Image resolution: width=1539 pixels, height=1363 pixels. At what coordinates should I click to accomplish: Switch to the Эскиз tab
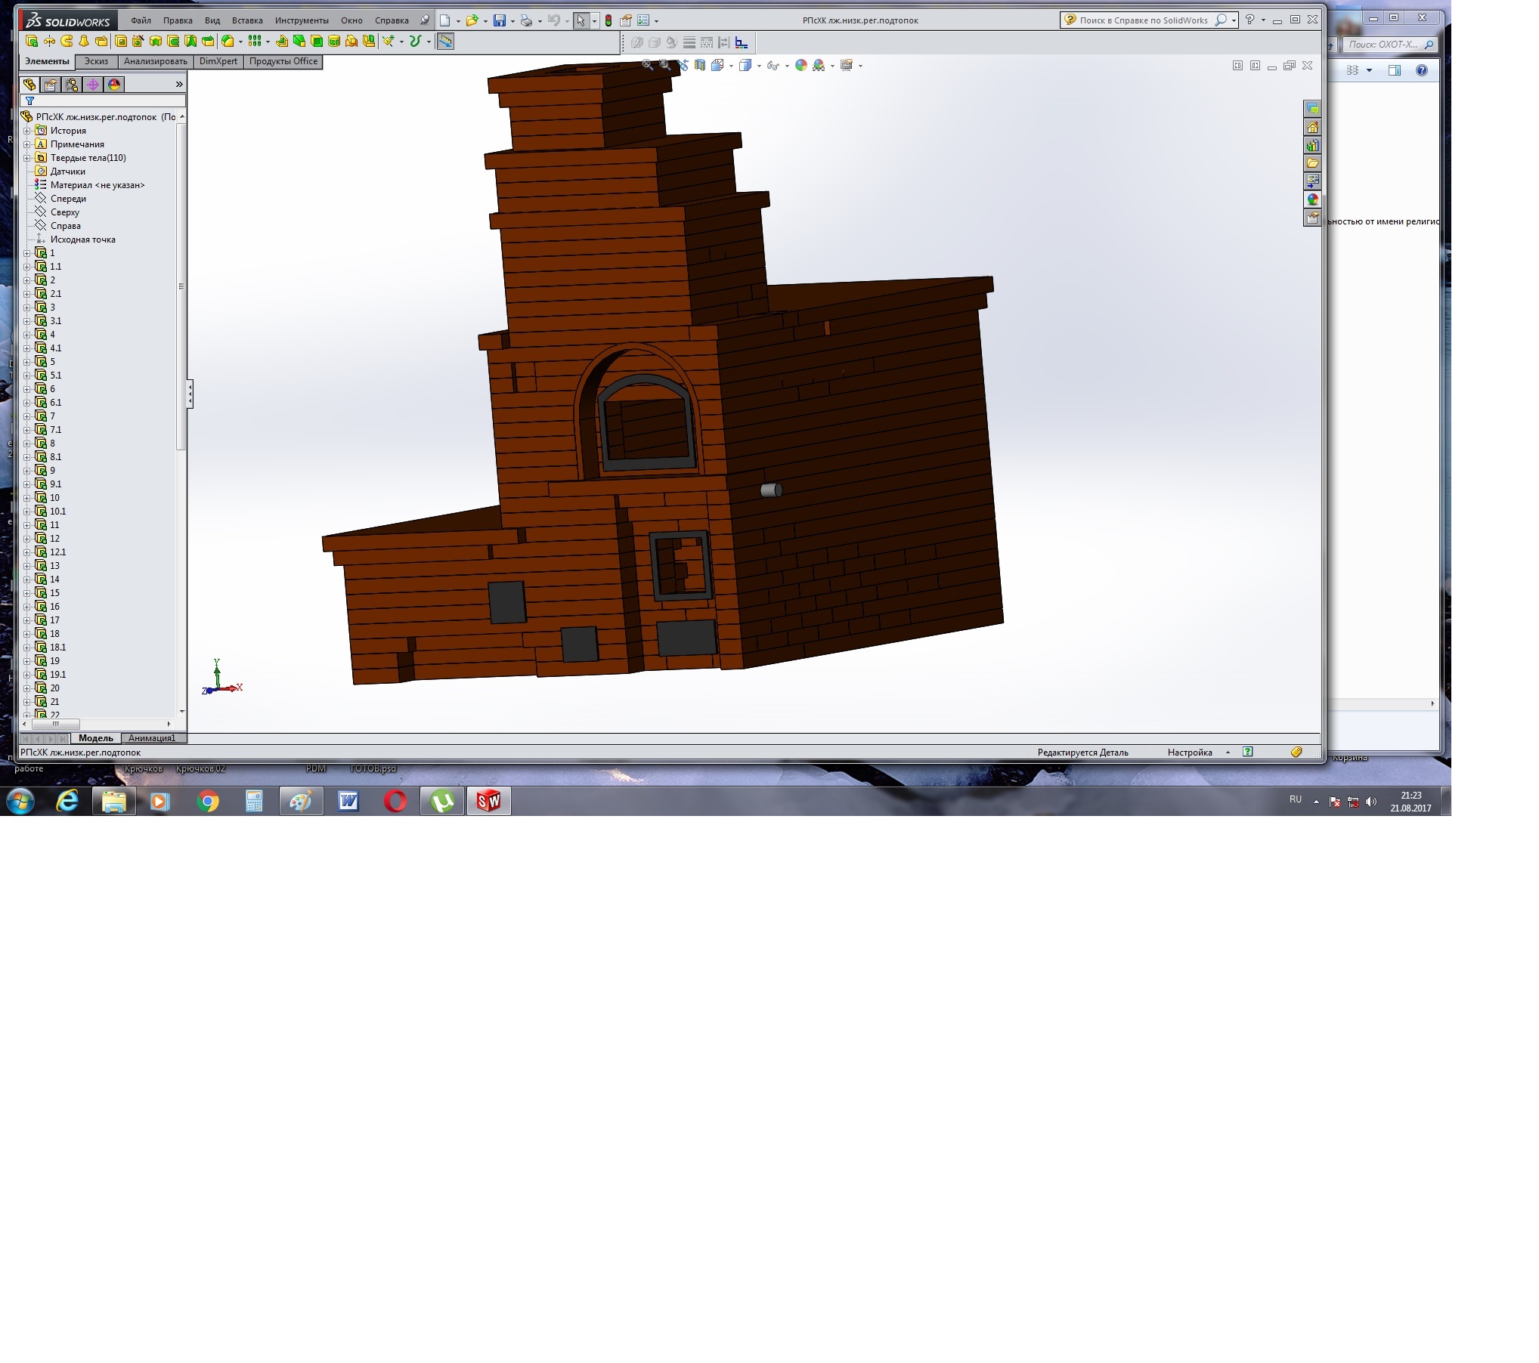[96, 62]
